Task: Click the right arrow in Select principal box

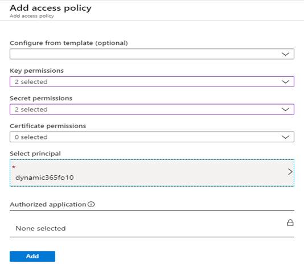Action: (290, 172)
